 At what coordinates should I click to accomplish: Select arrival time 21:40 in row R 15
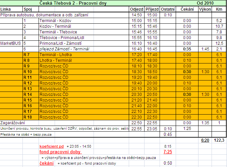click(x=152, y=100)
